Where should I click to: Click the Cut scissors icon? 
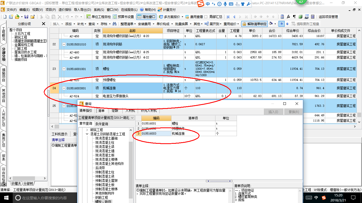click(41, 17)
